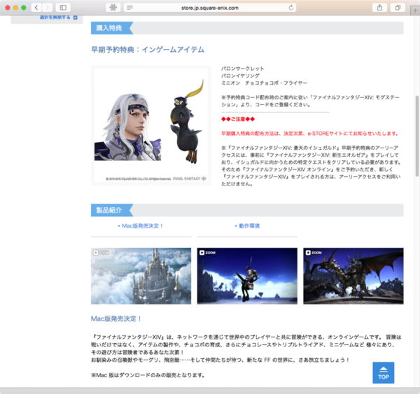Reload the page with refresh icon
The height and width of the screenshot is (394, 420).
coord(291,8)
